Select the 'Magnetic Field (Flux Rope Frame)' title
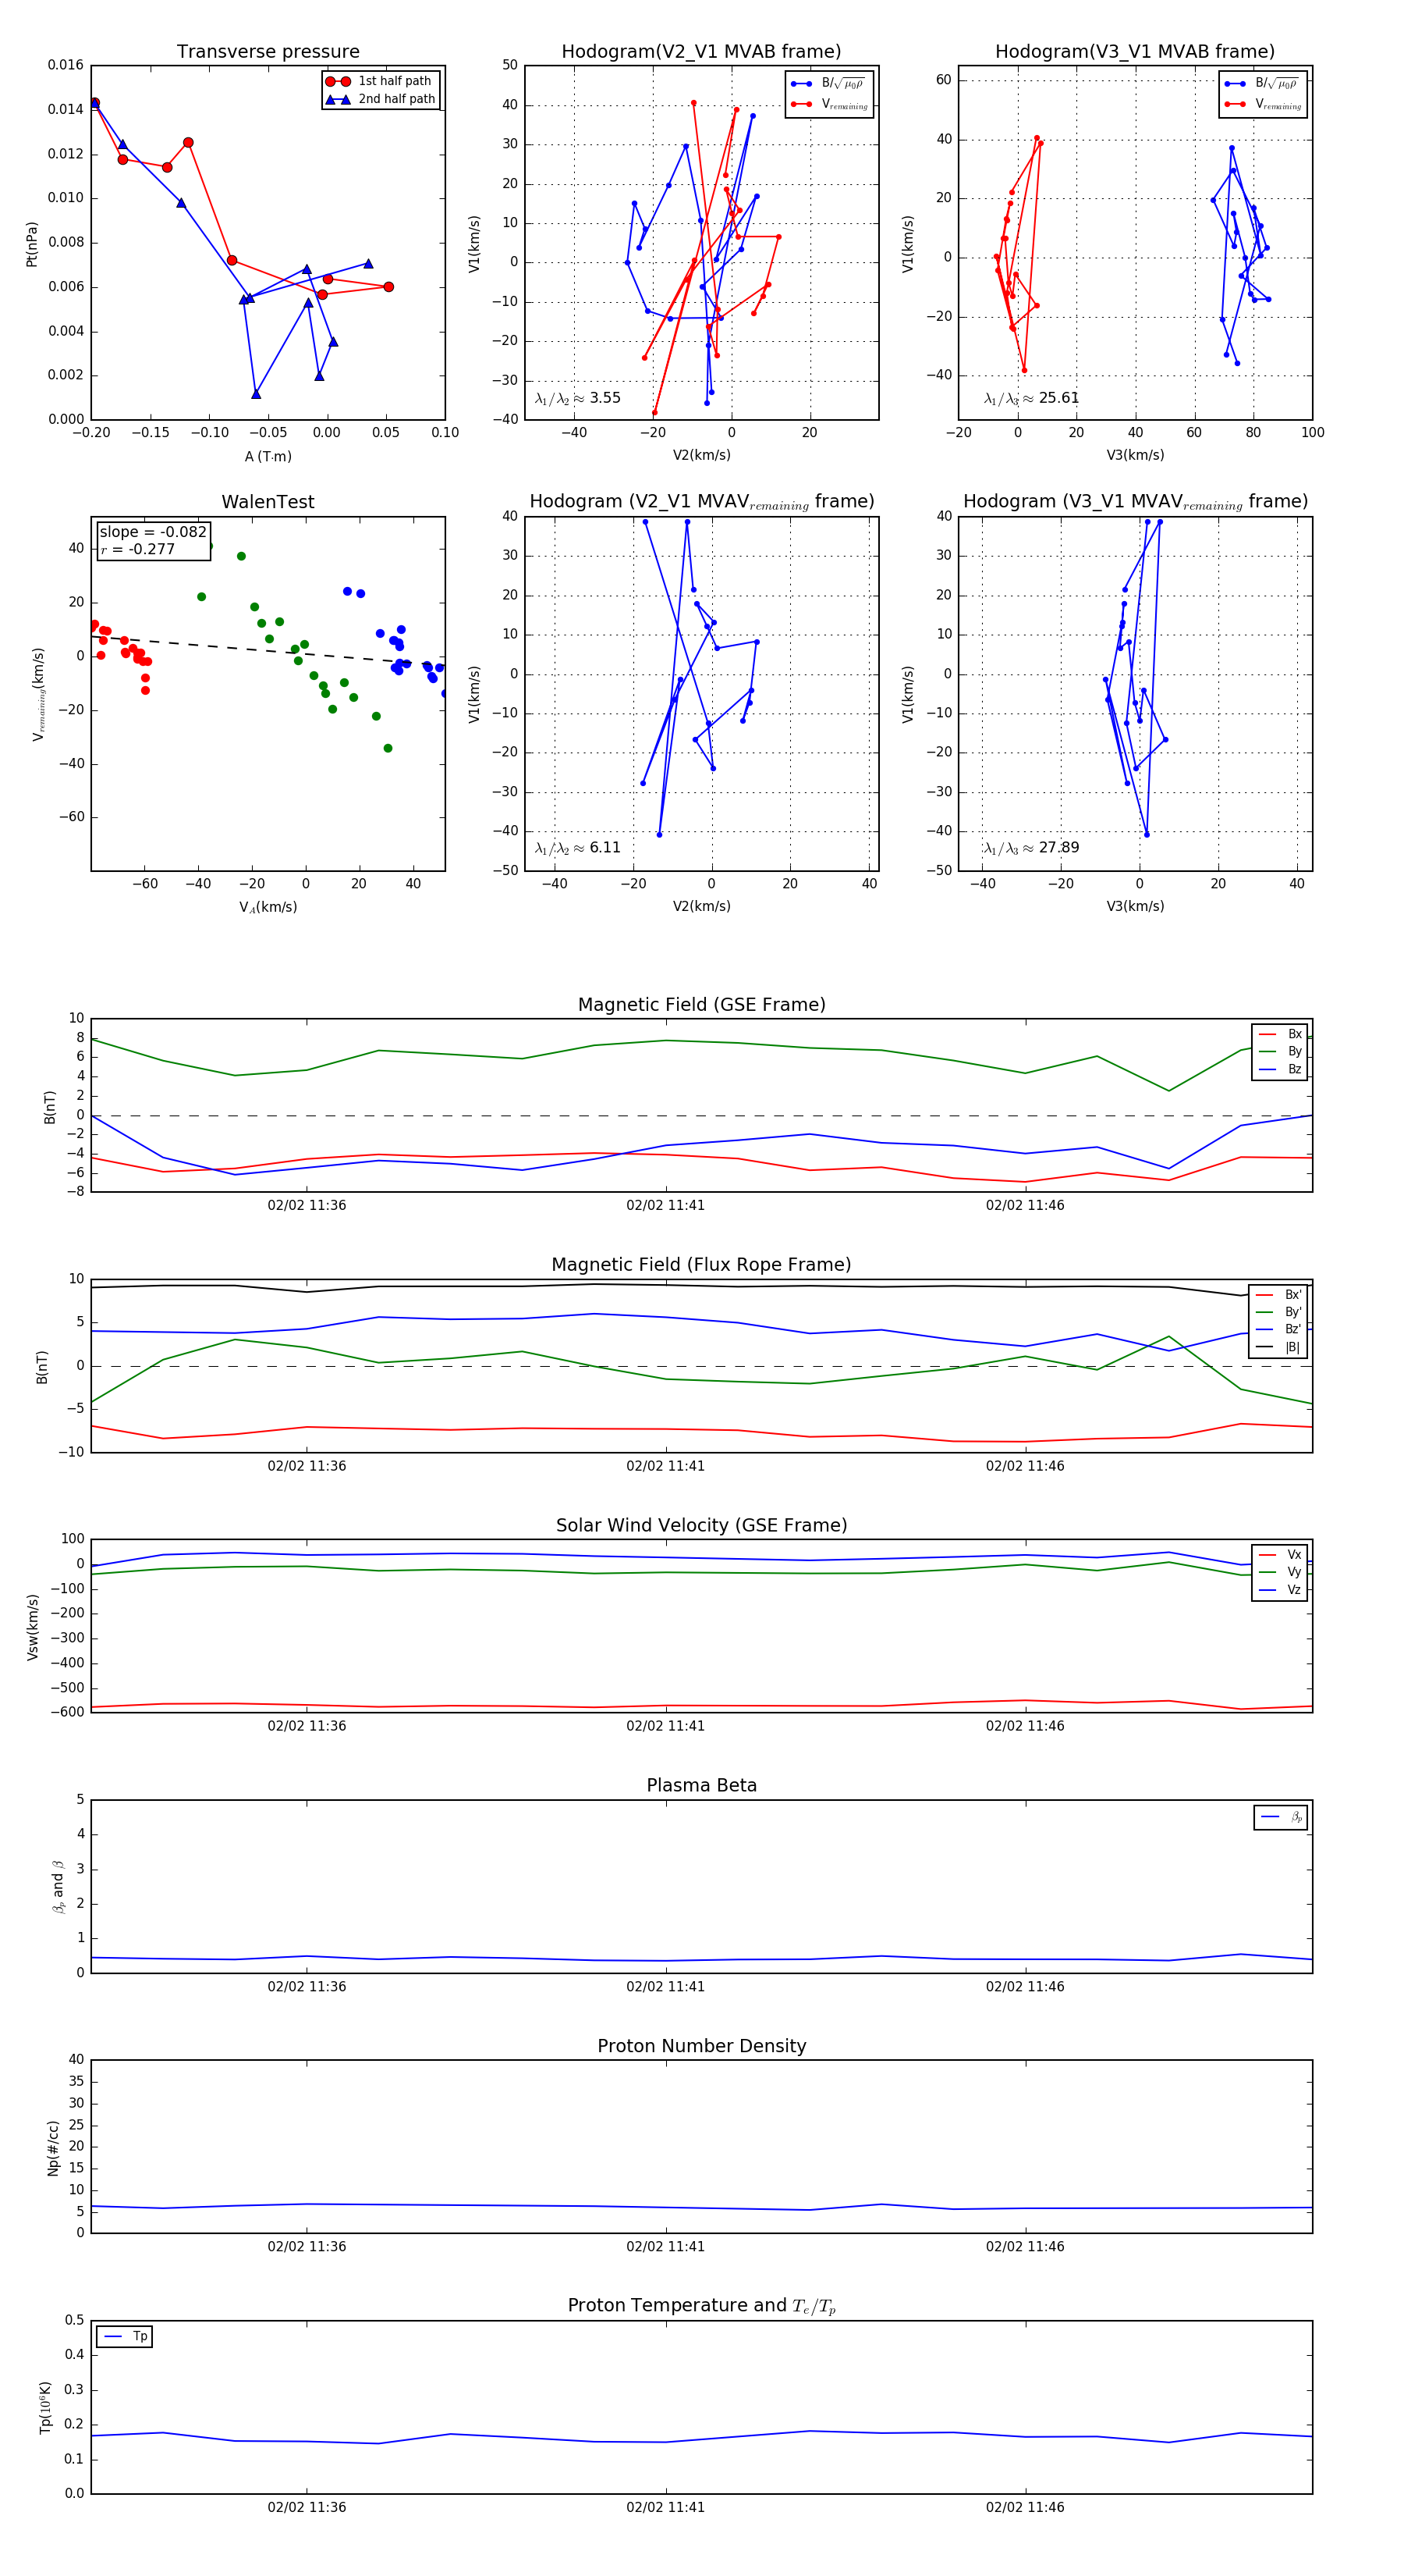This screenshot has height=2576, width=1404. [701, 1264]
